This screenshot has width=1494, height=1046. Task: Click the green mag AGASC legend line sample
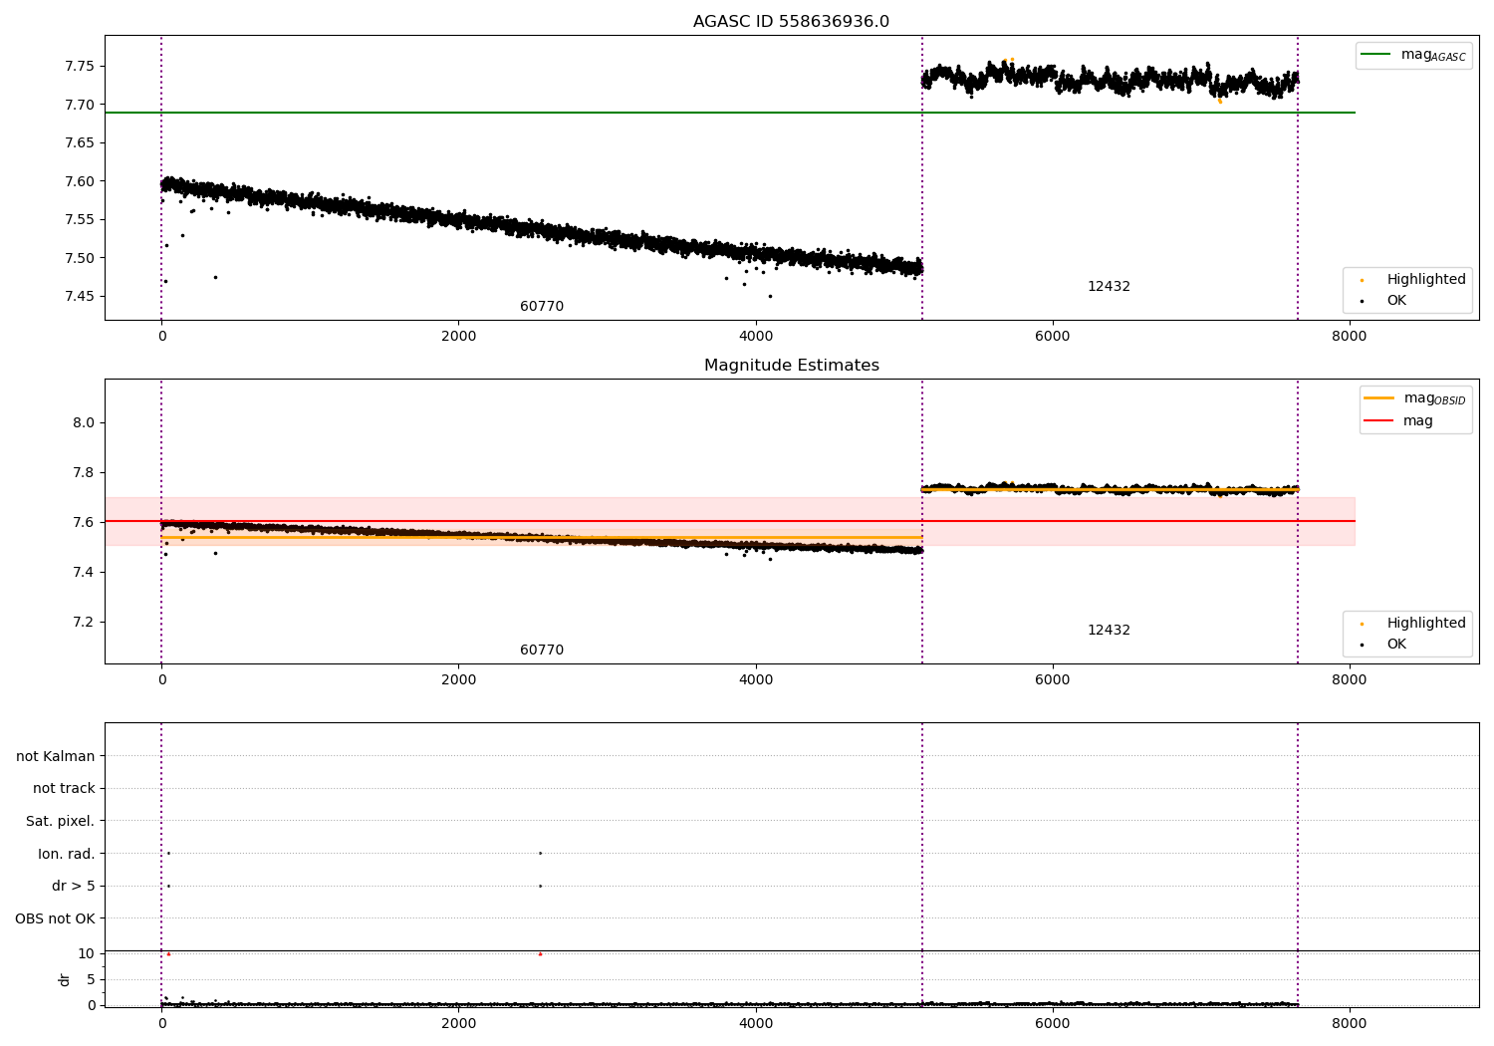(x=1375, y=55)
